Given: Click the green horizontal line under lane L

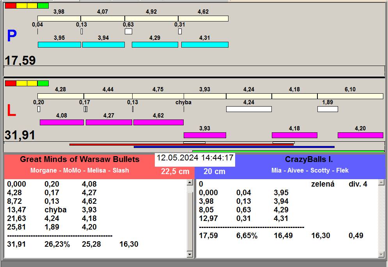Looking at the screenshot, I should click(288, 151).
